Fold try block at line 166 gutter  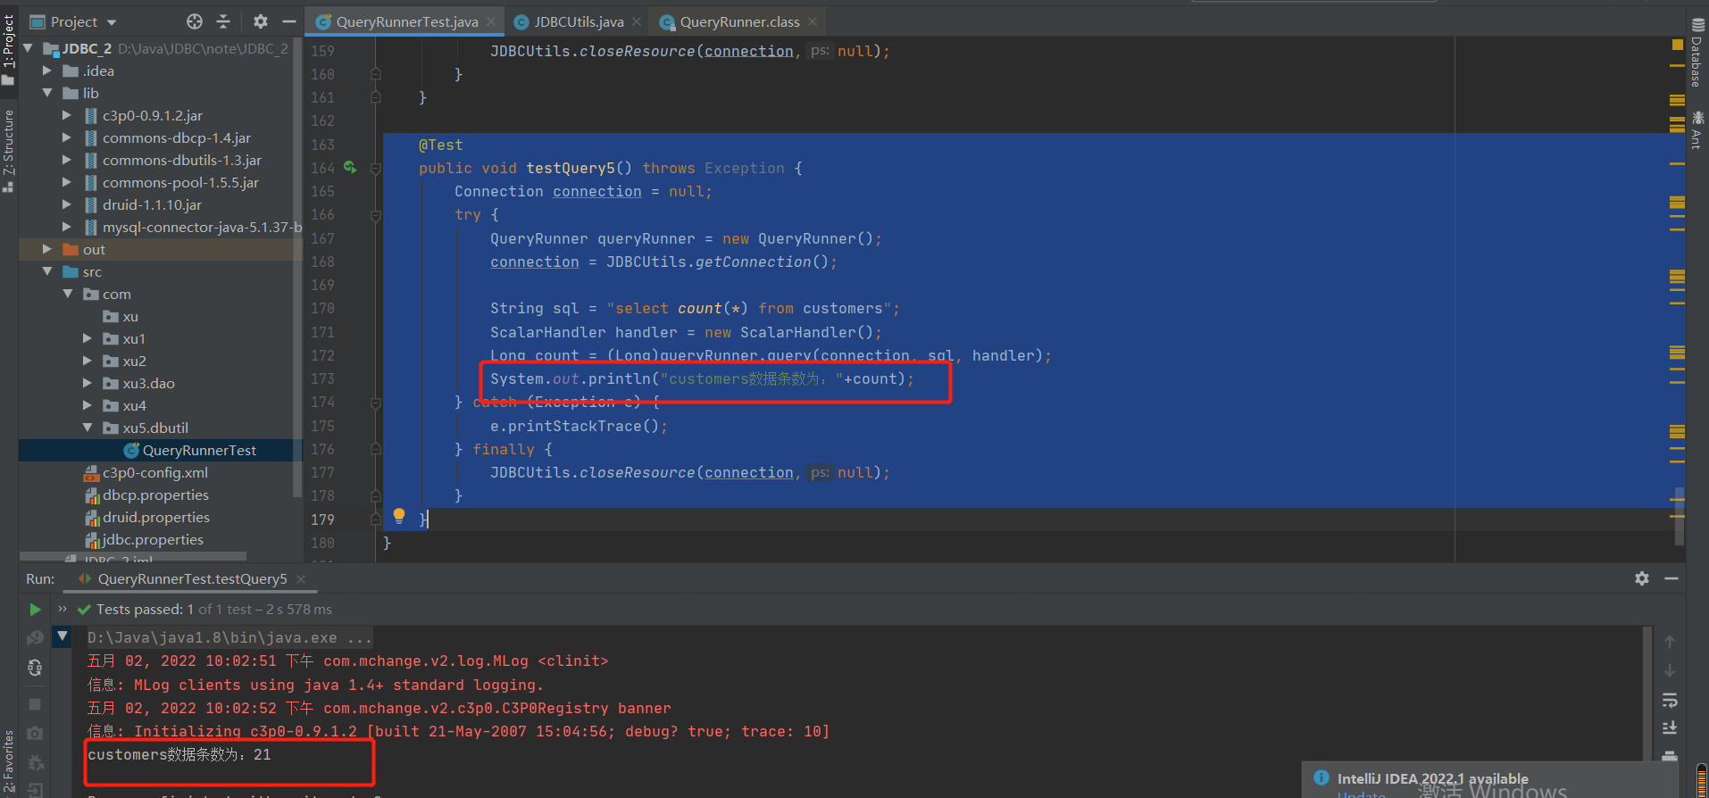pyautogui.click(x=376, y=215)
